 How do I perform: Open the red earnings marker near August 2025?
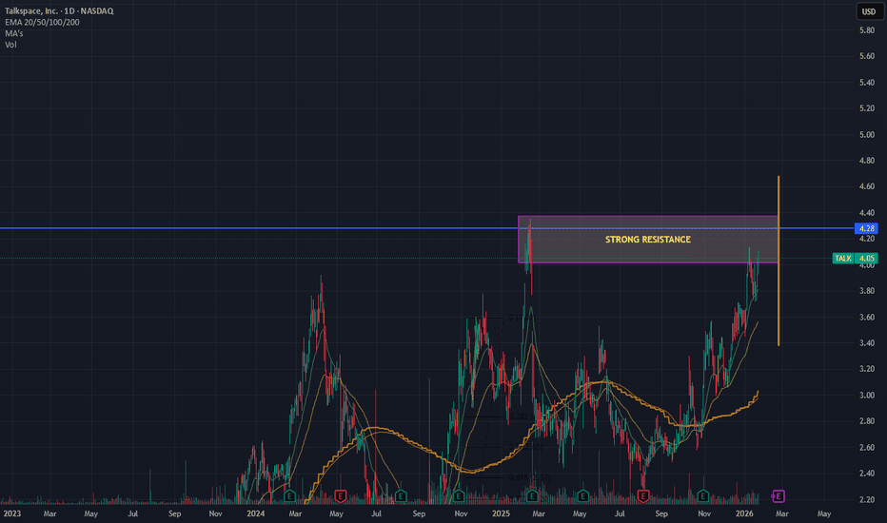[x=643, y=495]
